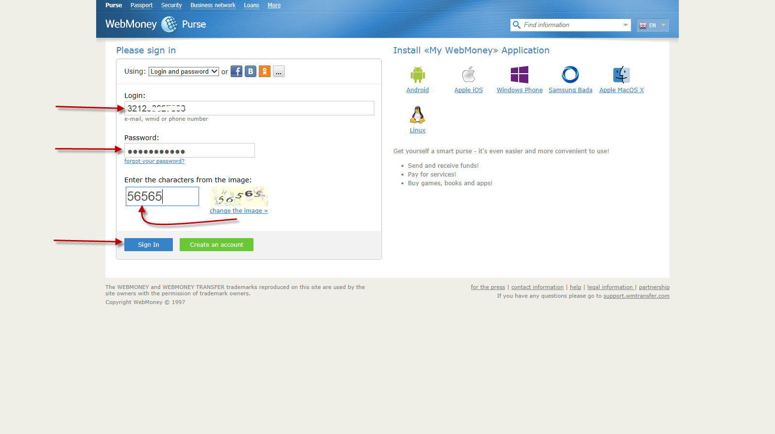
Task: Click the captcha image showing 56565
Action: 239,197
